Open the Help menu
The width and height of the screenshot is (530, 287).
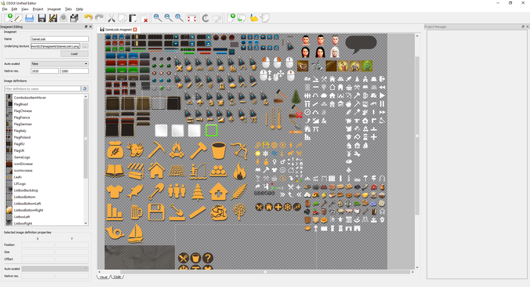pyautogui.click(x=79, y=9)
